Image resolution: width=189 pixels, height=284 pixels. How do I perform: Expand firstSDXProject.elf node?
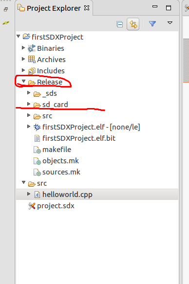(29, 126)
